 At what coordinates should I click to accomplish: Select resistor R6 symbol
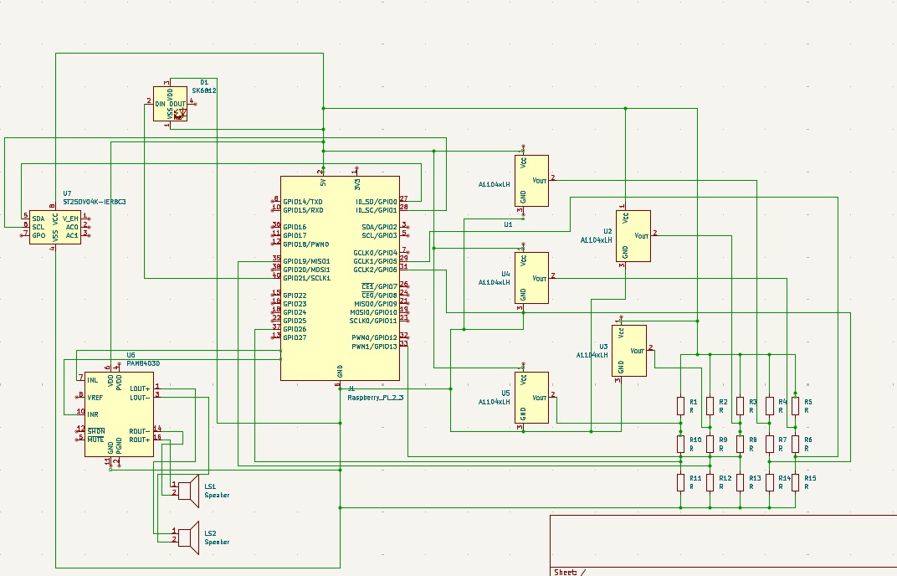(x=795, y=444)
